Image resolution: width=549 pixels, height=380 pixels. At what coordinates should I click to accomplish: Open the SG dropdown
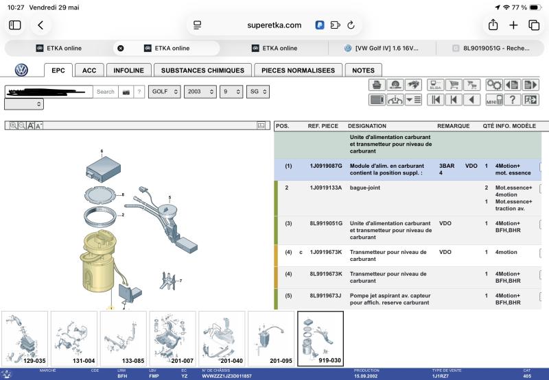258,92
